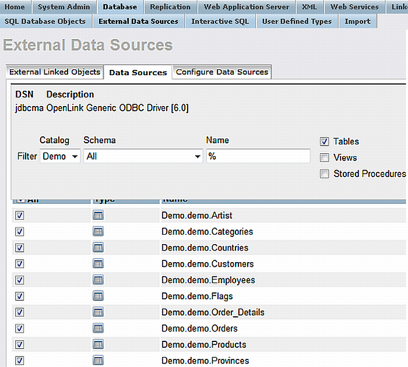Expand the Schema dropdown set to All

(x=143, y=157)
